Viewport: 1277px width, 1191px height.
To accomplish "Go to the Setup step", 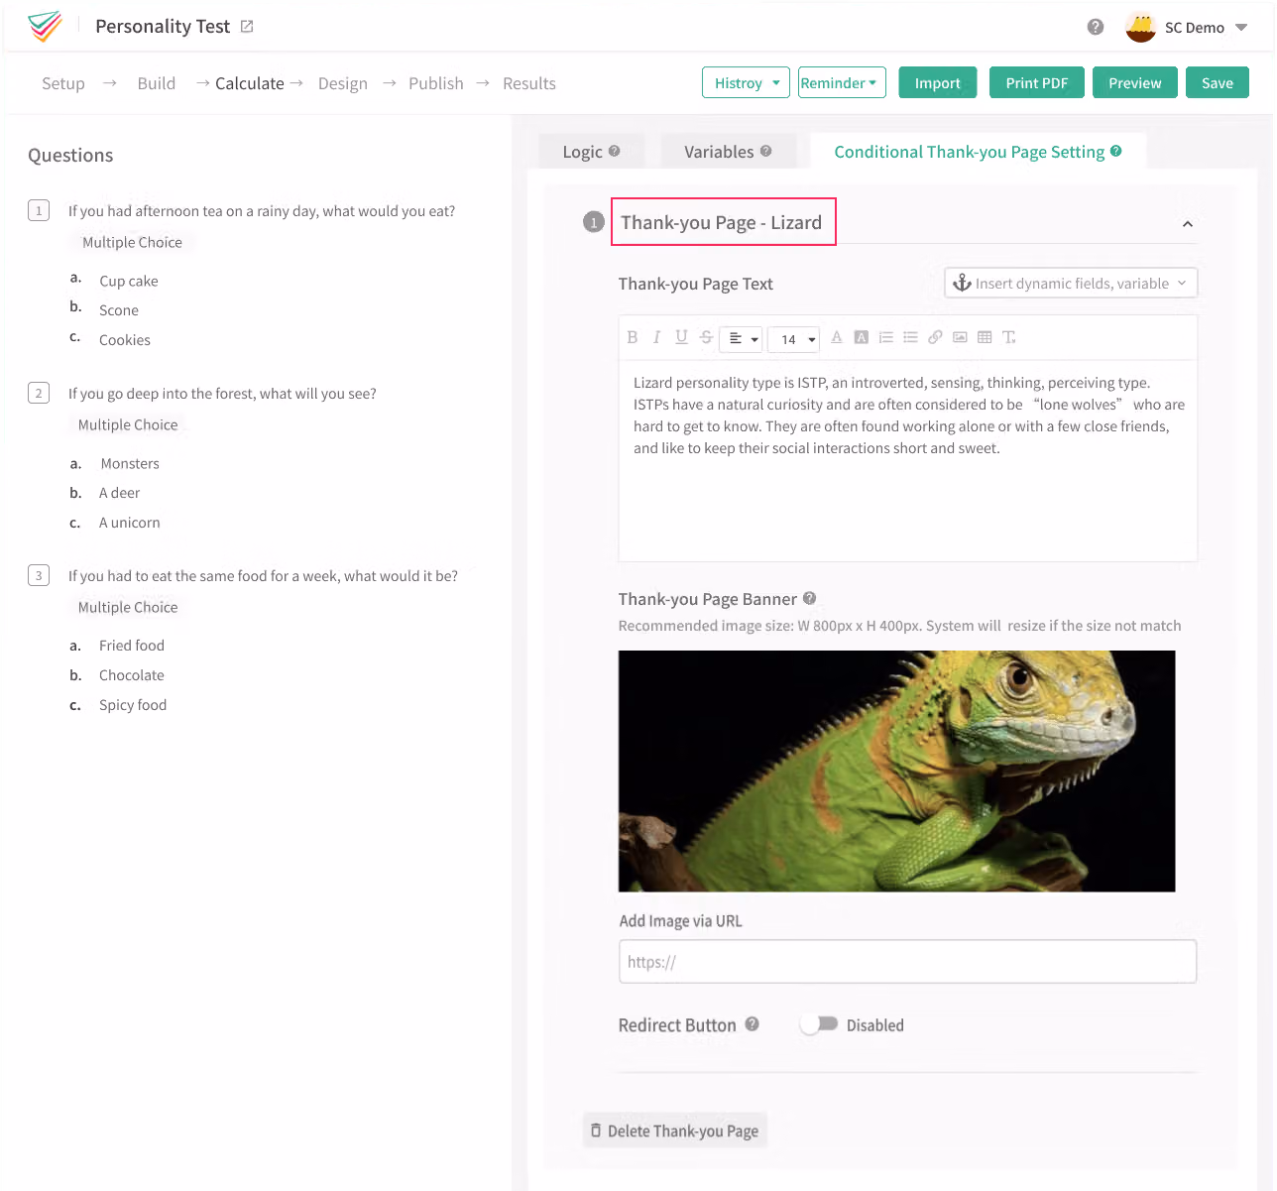I will pyautogui.click(x=63, y=83).
